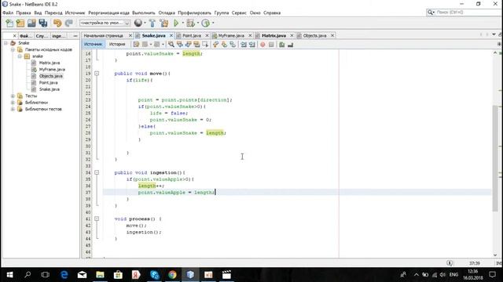Screen dimensions: 503x282
Task: Open Microsoft Edge from the taskbar
Action: coord(64,275)
